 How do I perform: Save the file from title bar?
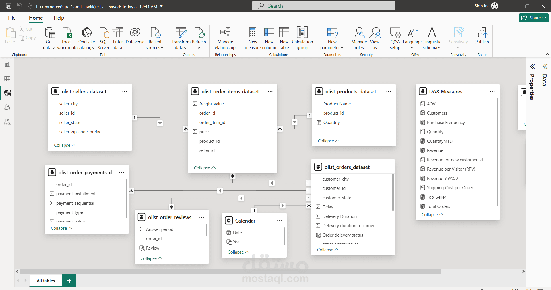9,6
